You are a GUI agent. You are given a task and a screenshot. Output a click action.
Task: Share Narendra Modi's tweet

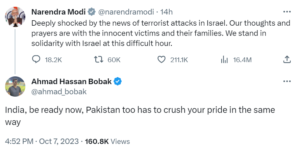287,60
